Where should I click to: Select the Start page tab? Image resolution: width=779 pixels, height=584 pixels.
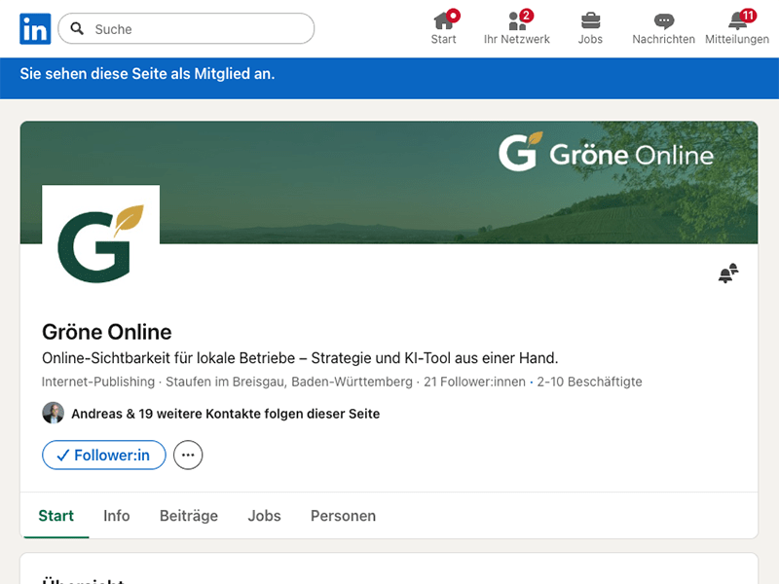56,516
